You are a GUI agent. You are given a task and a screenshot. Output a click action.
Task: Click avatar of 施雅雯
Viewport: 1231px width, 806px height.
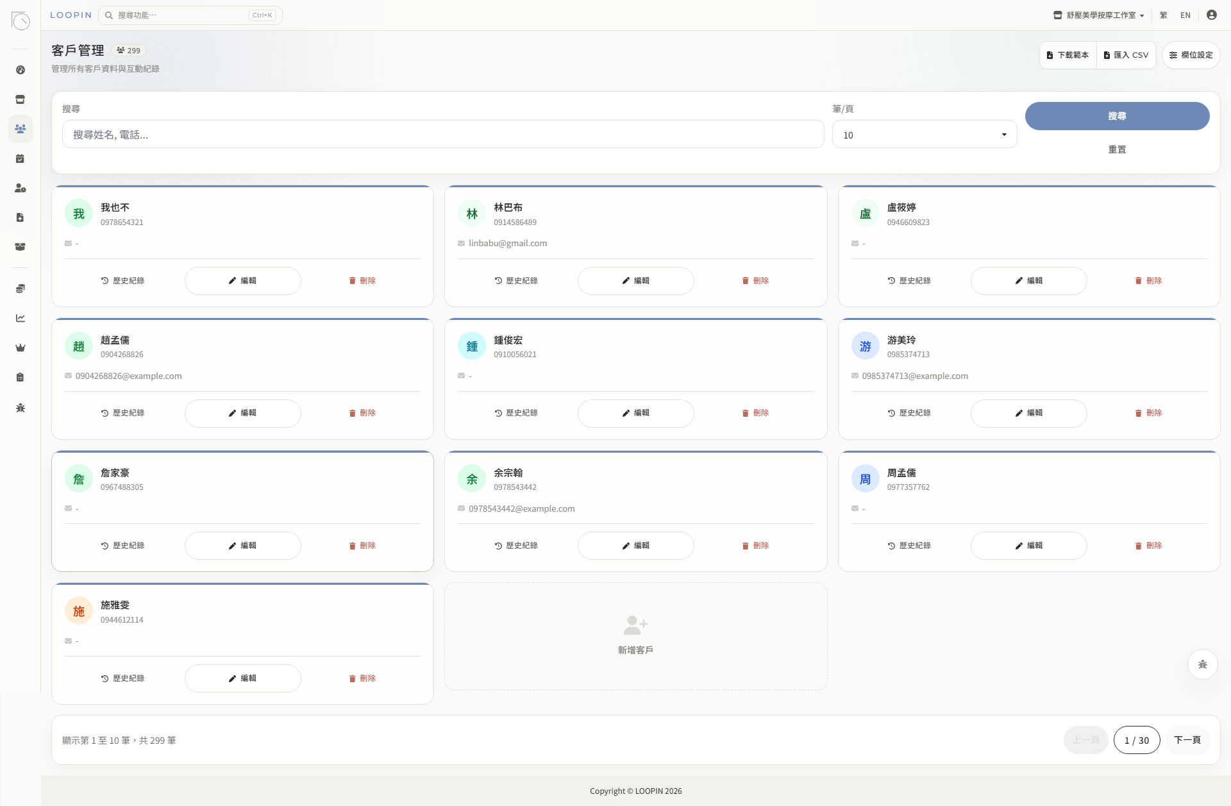[x=79, y=611]
